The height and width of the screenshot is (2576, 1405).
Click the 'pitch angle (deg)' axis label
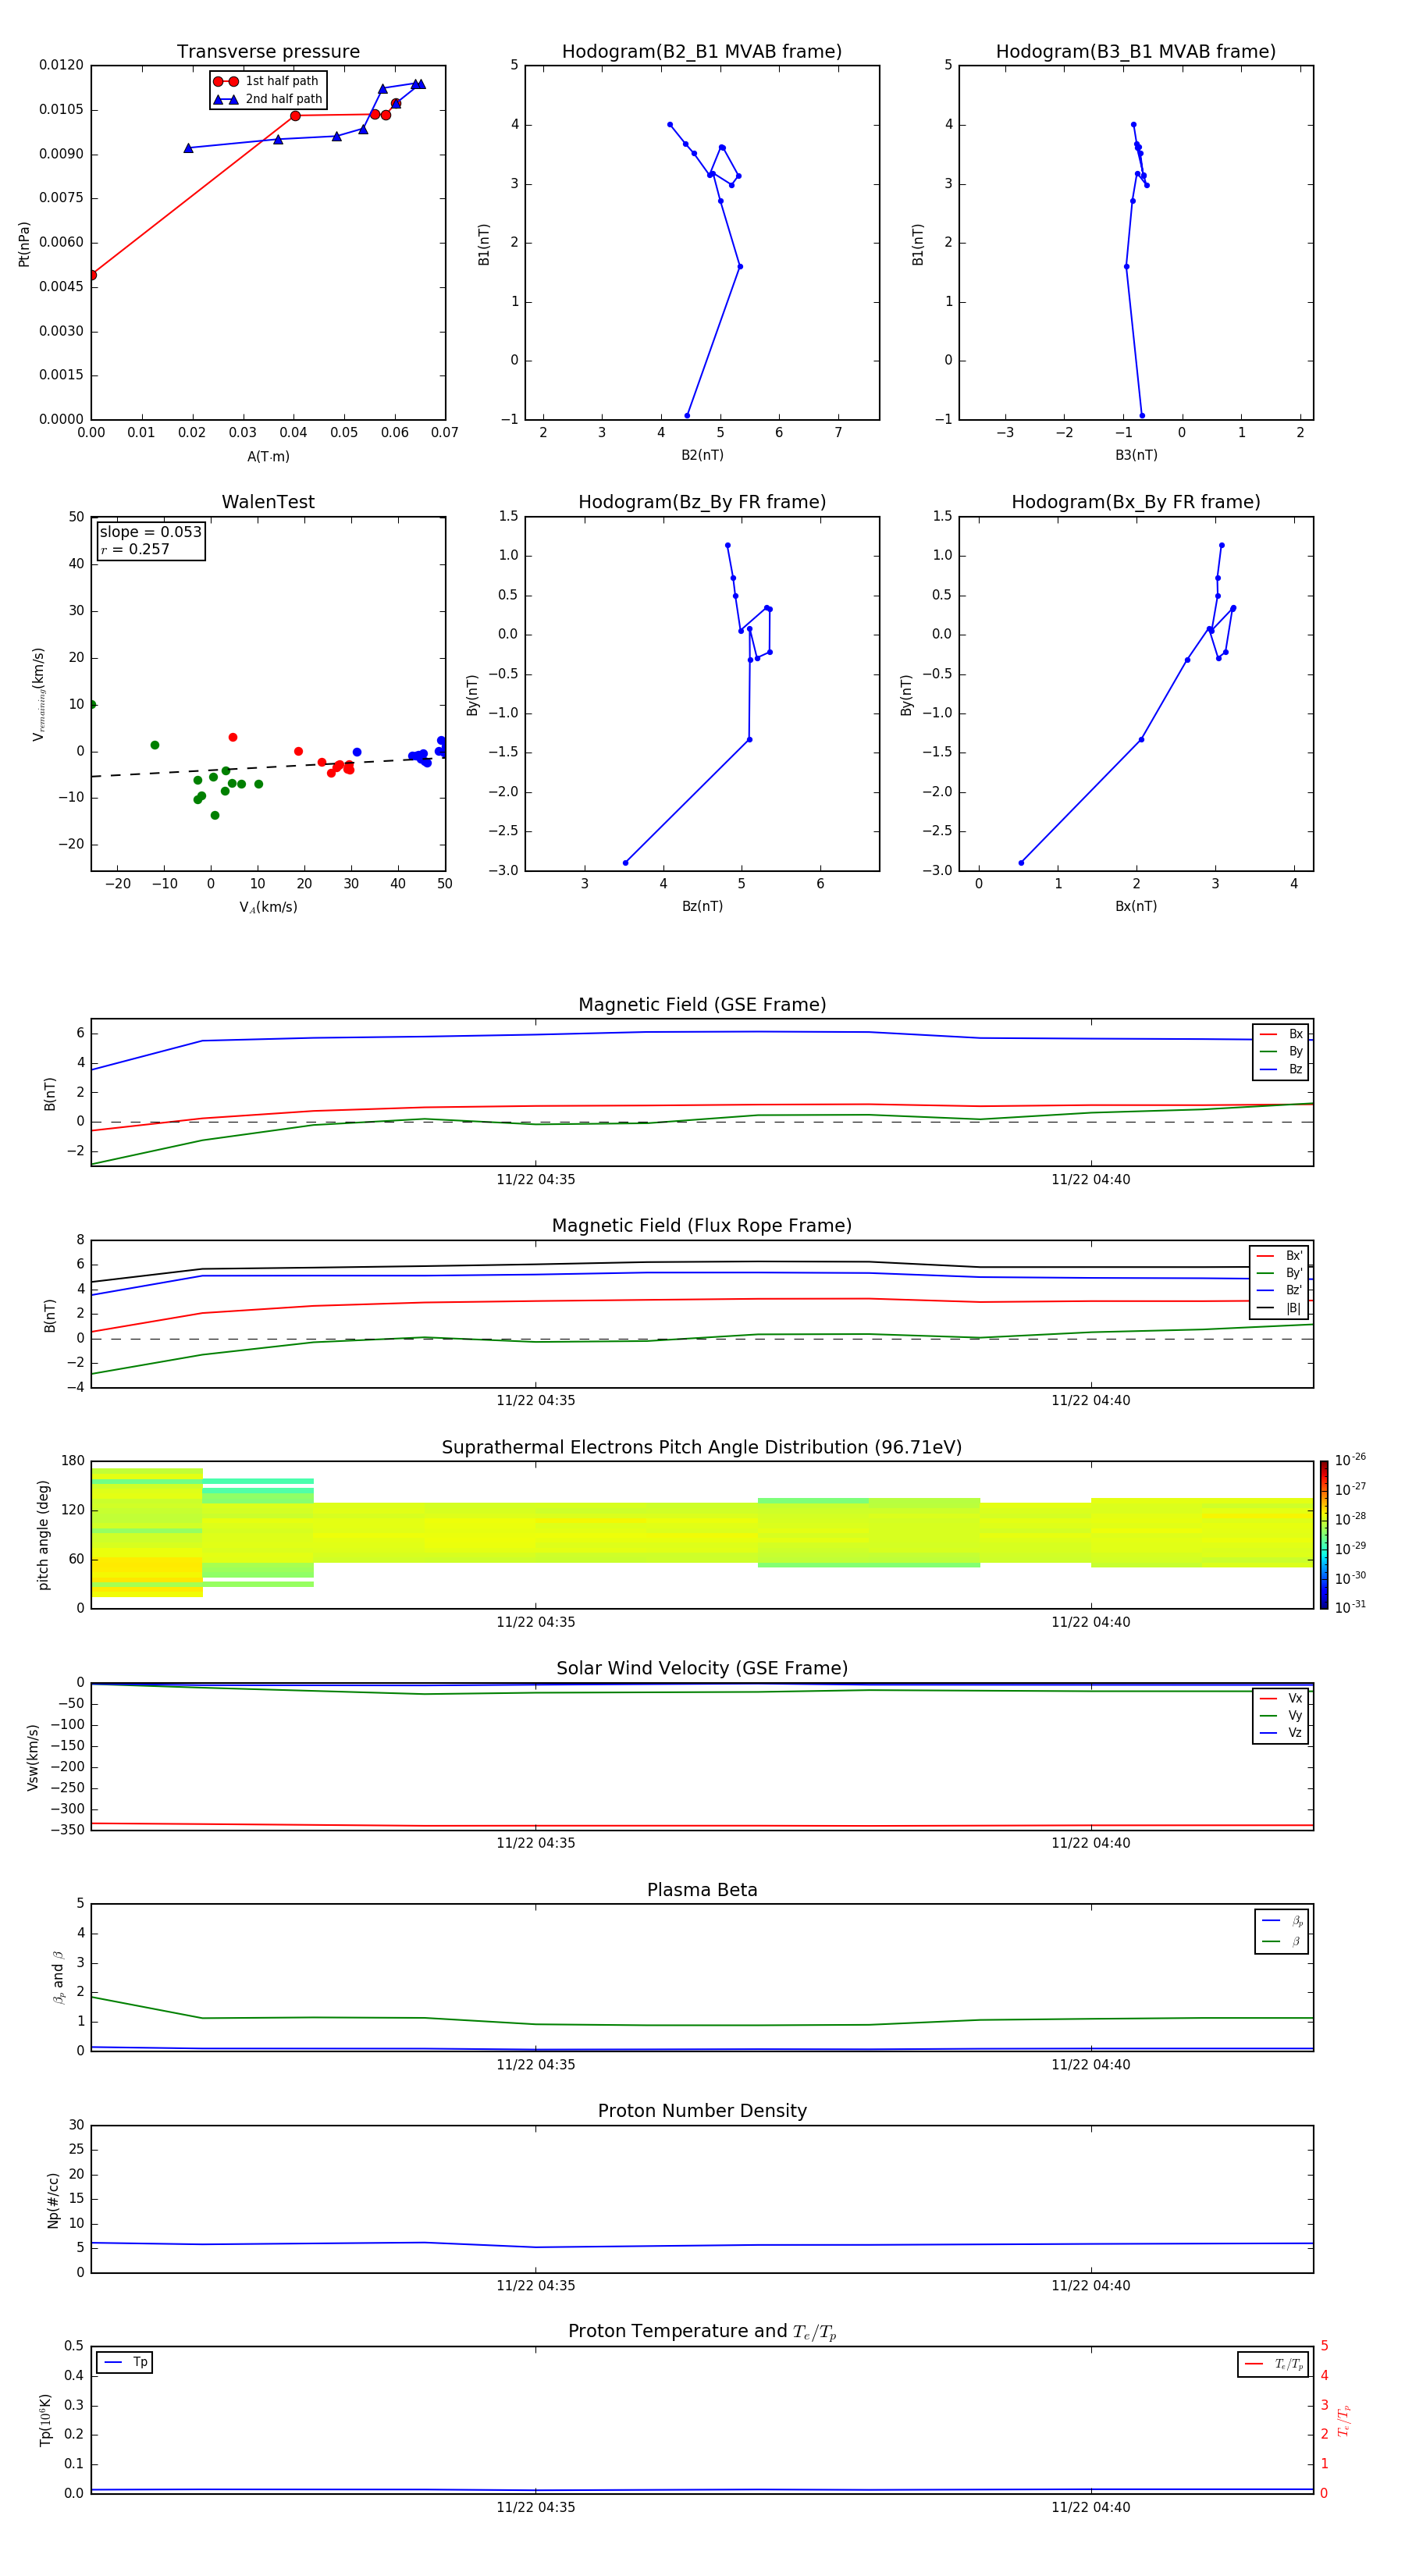43,1535
